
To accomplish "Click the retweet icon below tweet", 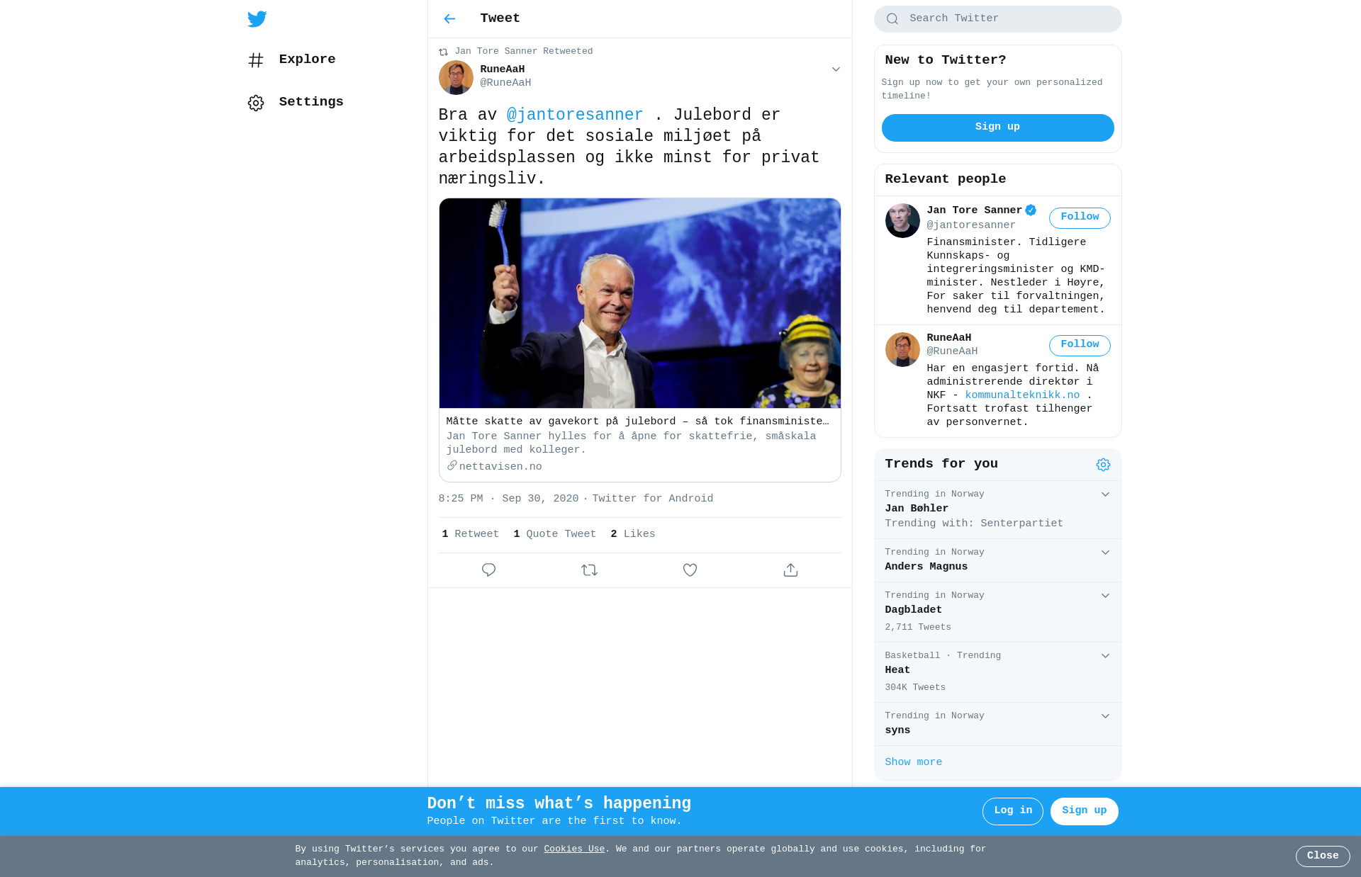I will pyautogui.click(x=589, y=570).
